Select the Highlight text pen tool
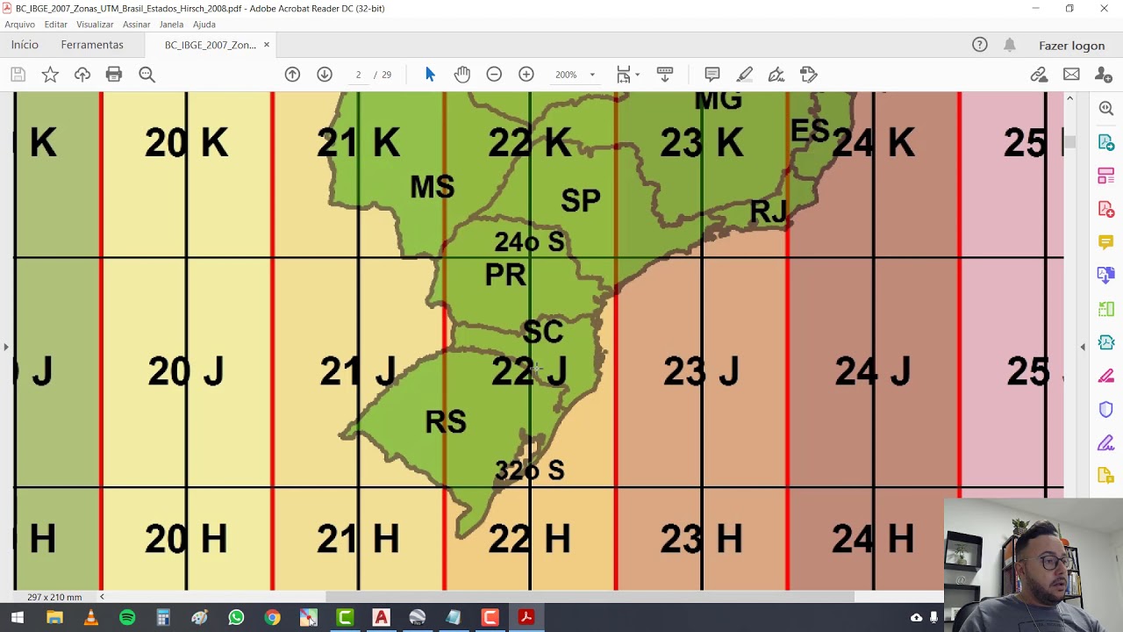 coord(744,75)
